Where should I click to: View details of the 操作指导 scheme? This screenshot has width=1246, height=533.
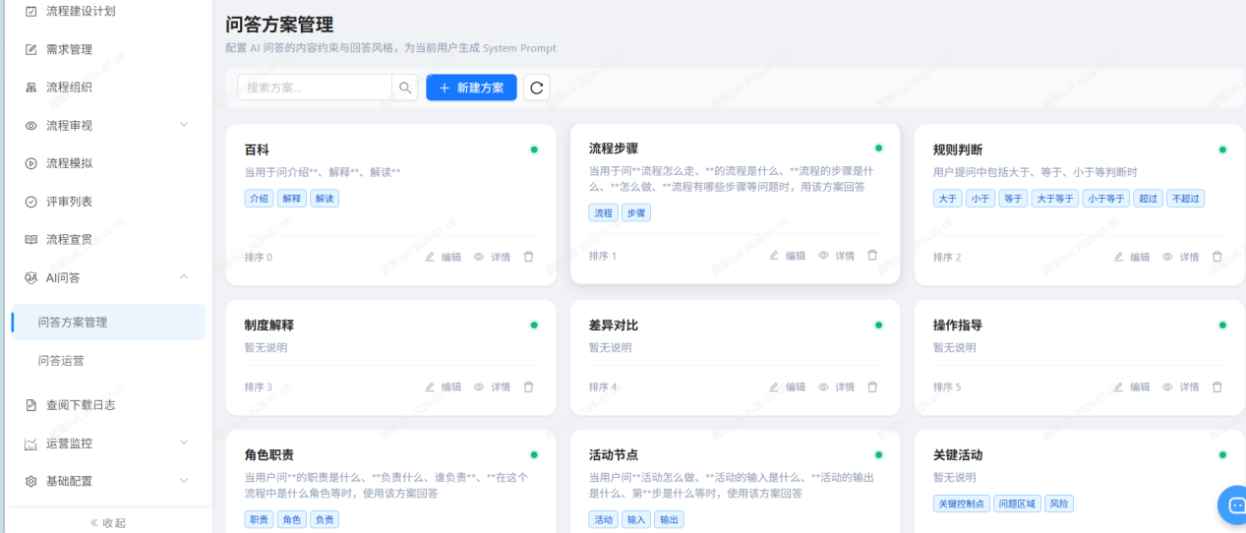point(1181,386)
